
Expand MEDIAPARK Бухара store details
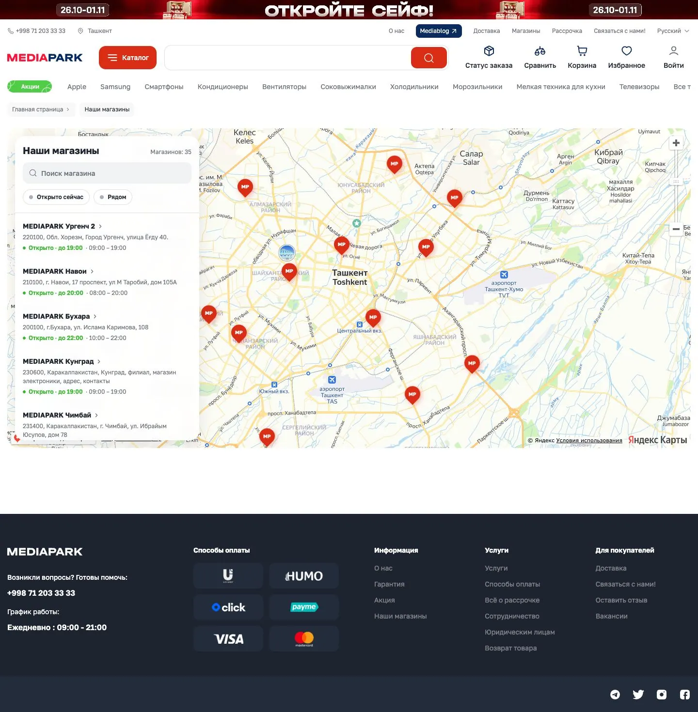pyautogui.click(x=60, y=316)
